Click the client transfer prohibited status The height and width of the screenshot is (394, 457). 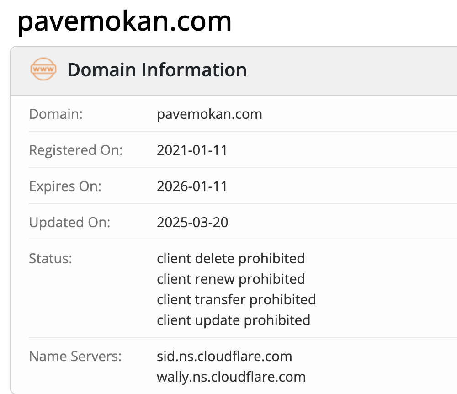[x=236, y=300]
